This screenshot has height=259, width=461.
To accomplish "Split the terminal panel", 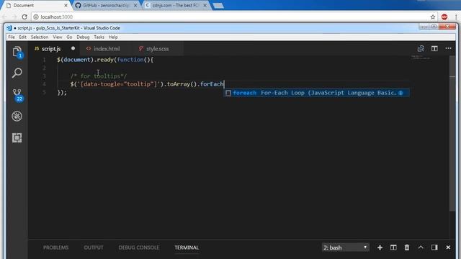I will point(393,247).
